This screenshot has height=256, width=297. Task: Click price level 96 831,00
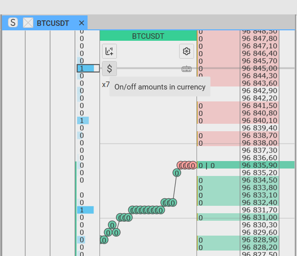[260, 217]
